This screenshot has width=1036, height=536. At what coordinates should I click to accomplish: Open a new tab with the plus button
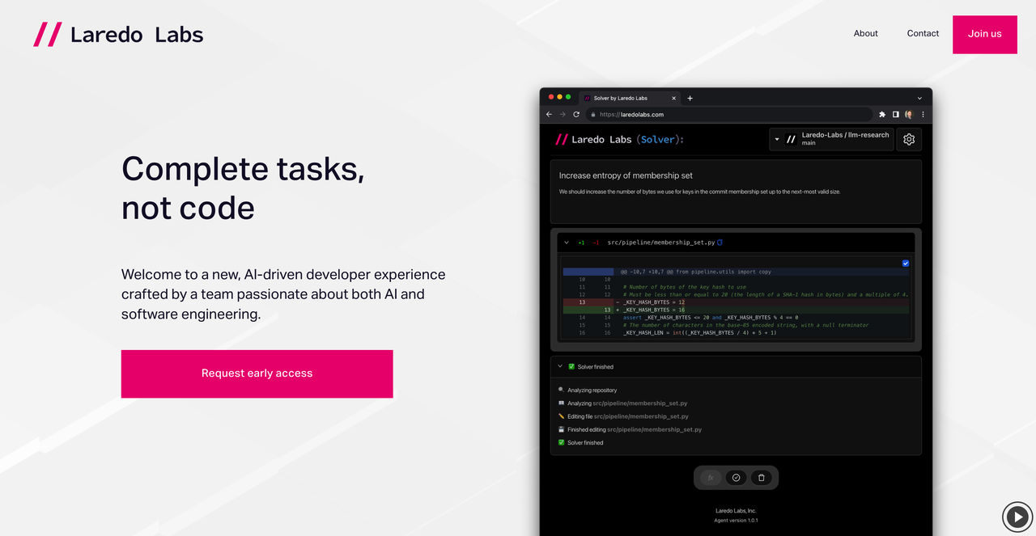click(x=690, y=98)
